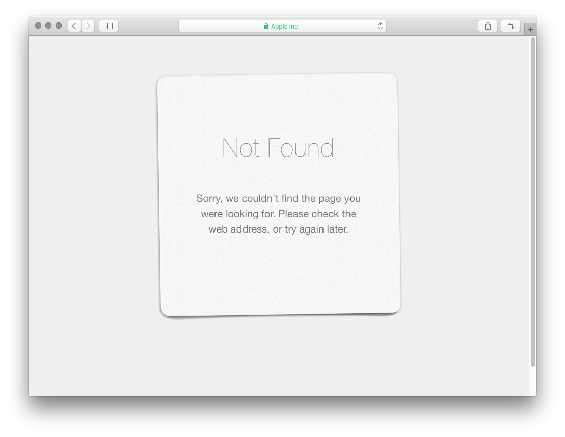Toggle the Safari sidebar button

coord(109,26)
